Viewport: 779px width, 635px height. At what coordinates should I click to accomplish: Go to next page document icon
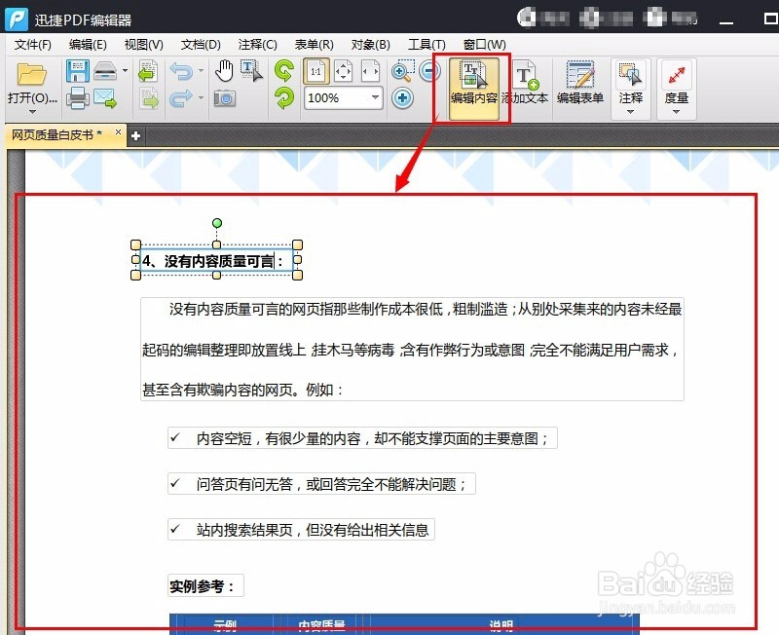[x=149, y=98]
